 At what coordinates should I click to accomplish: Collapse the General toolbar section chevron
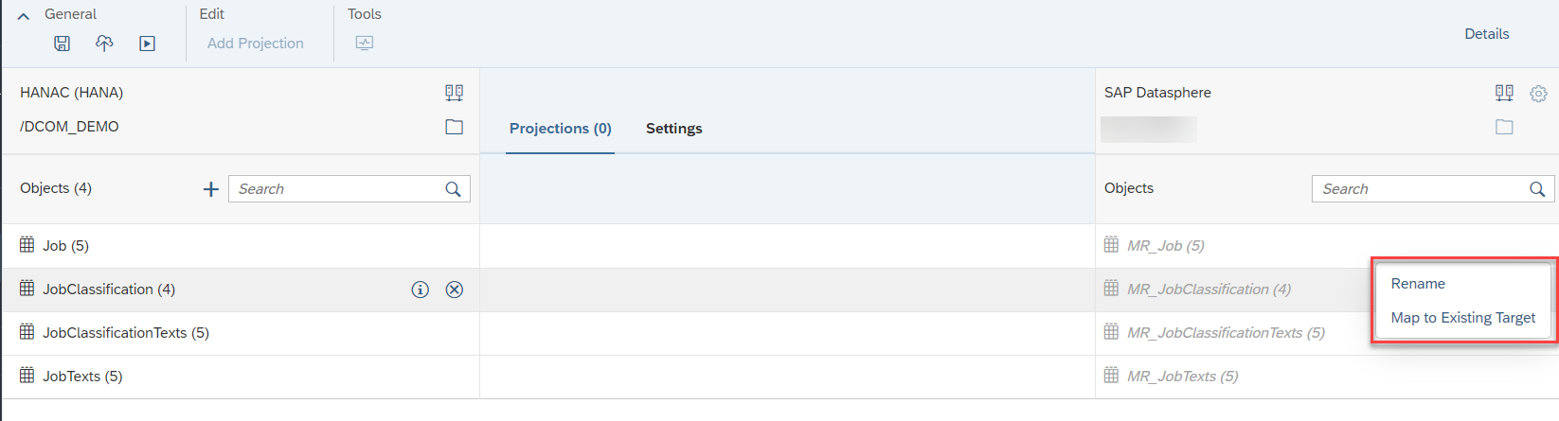(x=24, y=16)
